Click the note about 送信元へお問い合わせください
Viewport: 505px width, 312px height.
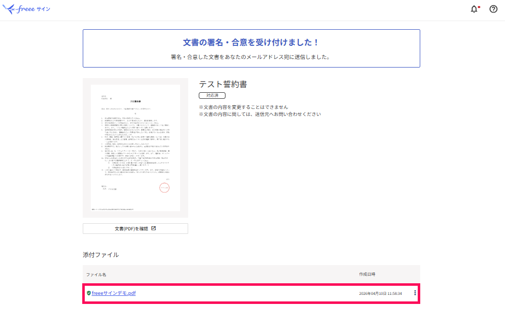click(x=260, y=114)
